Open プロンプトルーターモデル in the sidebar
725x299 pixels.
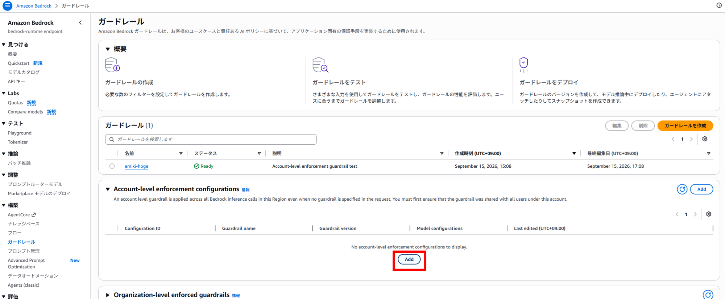pyautogui.click(x=35, y=184)
